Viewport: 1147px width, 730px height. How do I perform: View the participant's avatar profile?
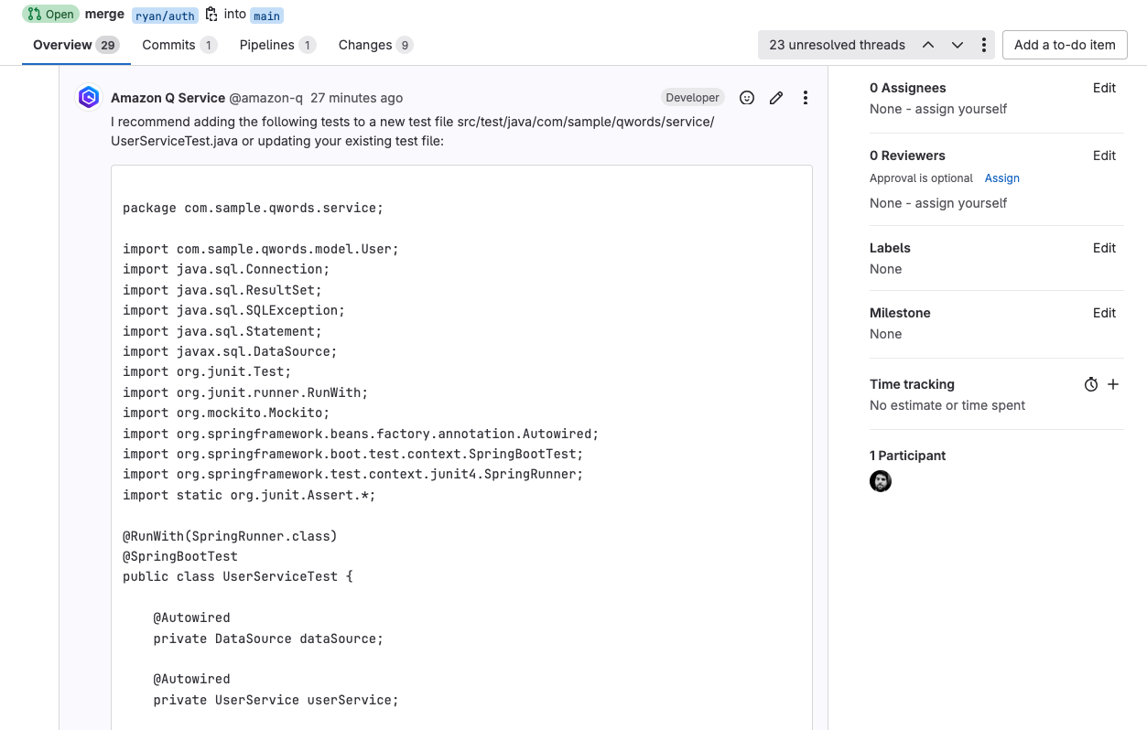[x=881, y=481]
